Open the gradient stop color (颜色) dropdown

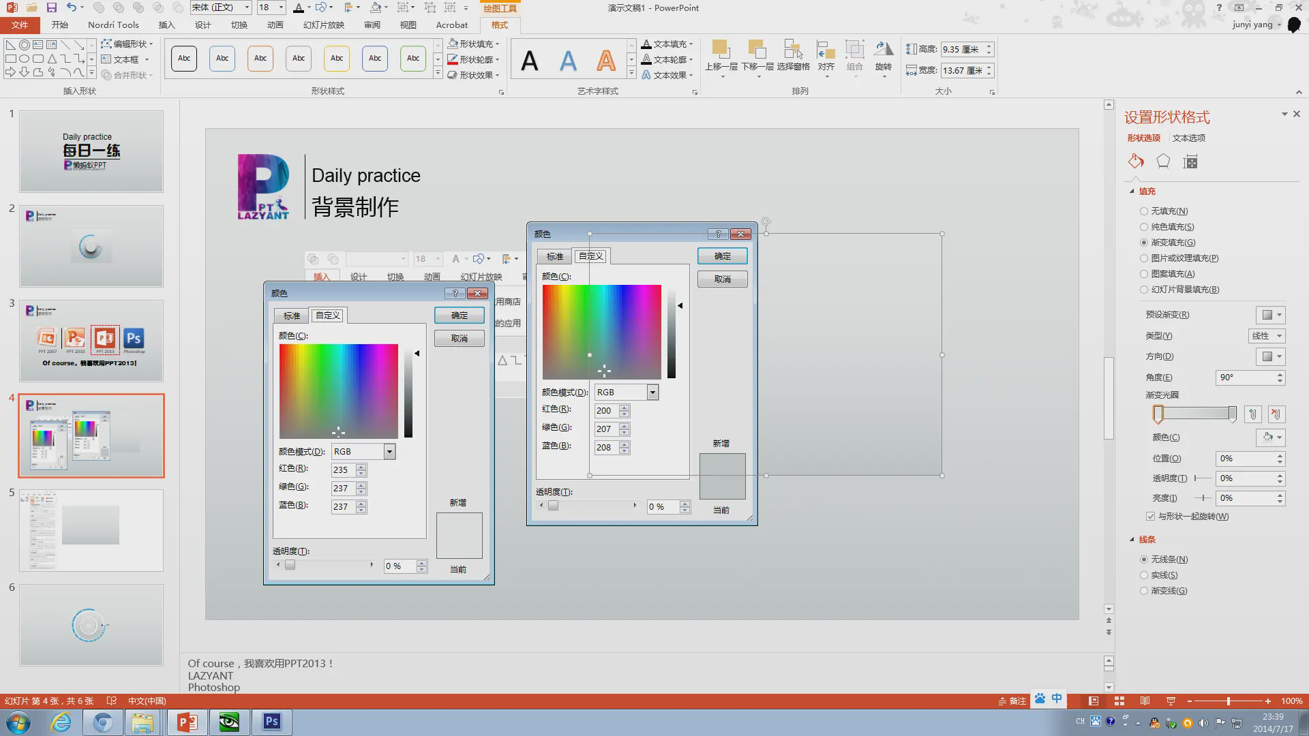1271,438
